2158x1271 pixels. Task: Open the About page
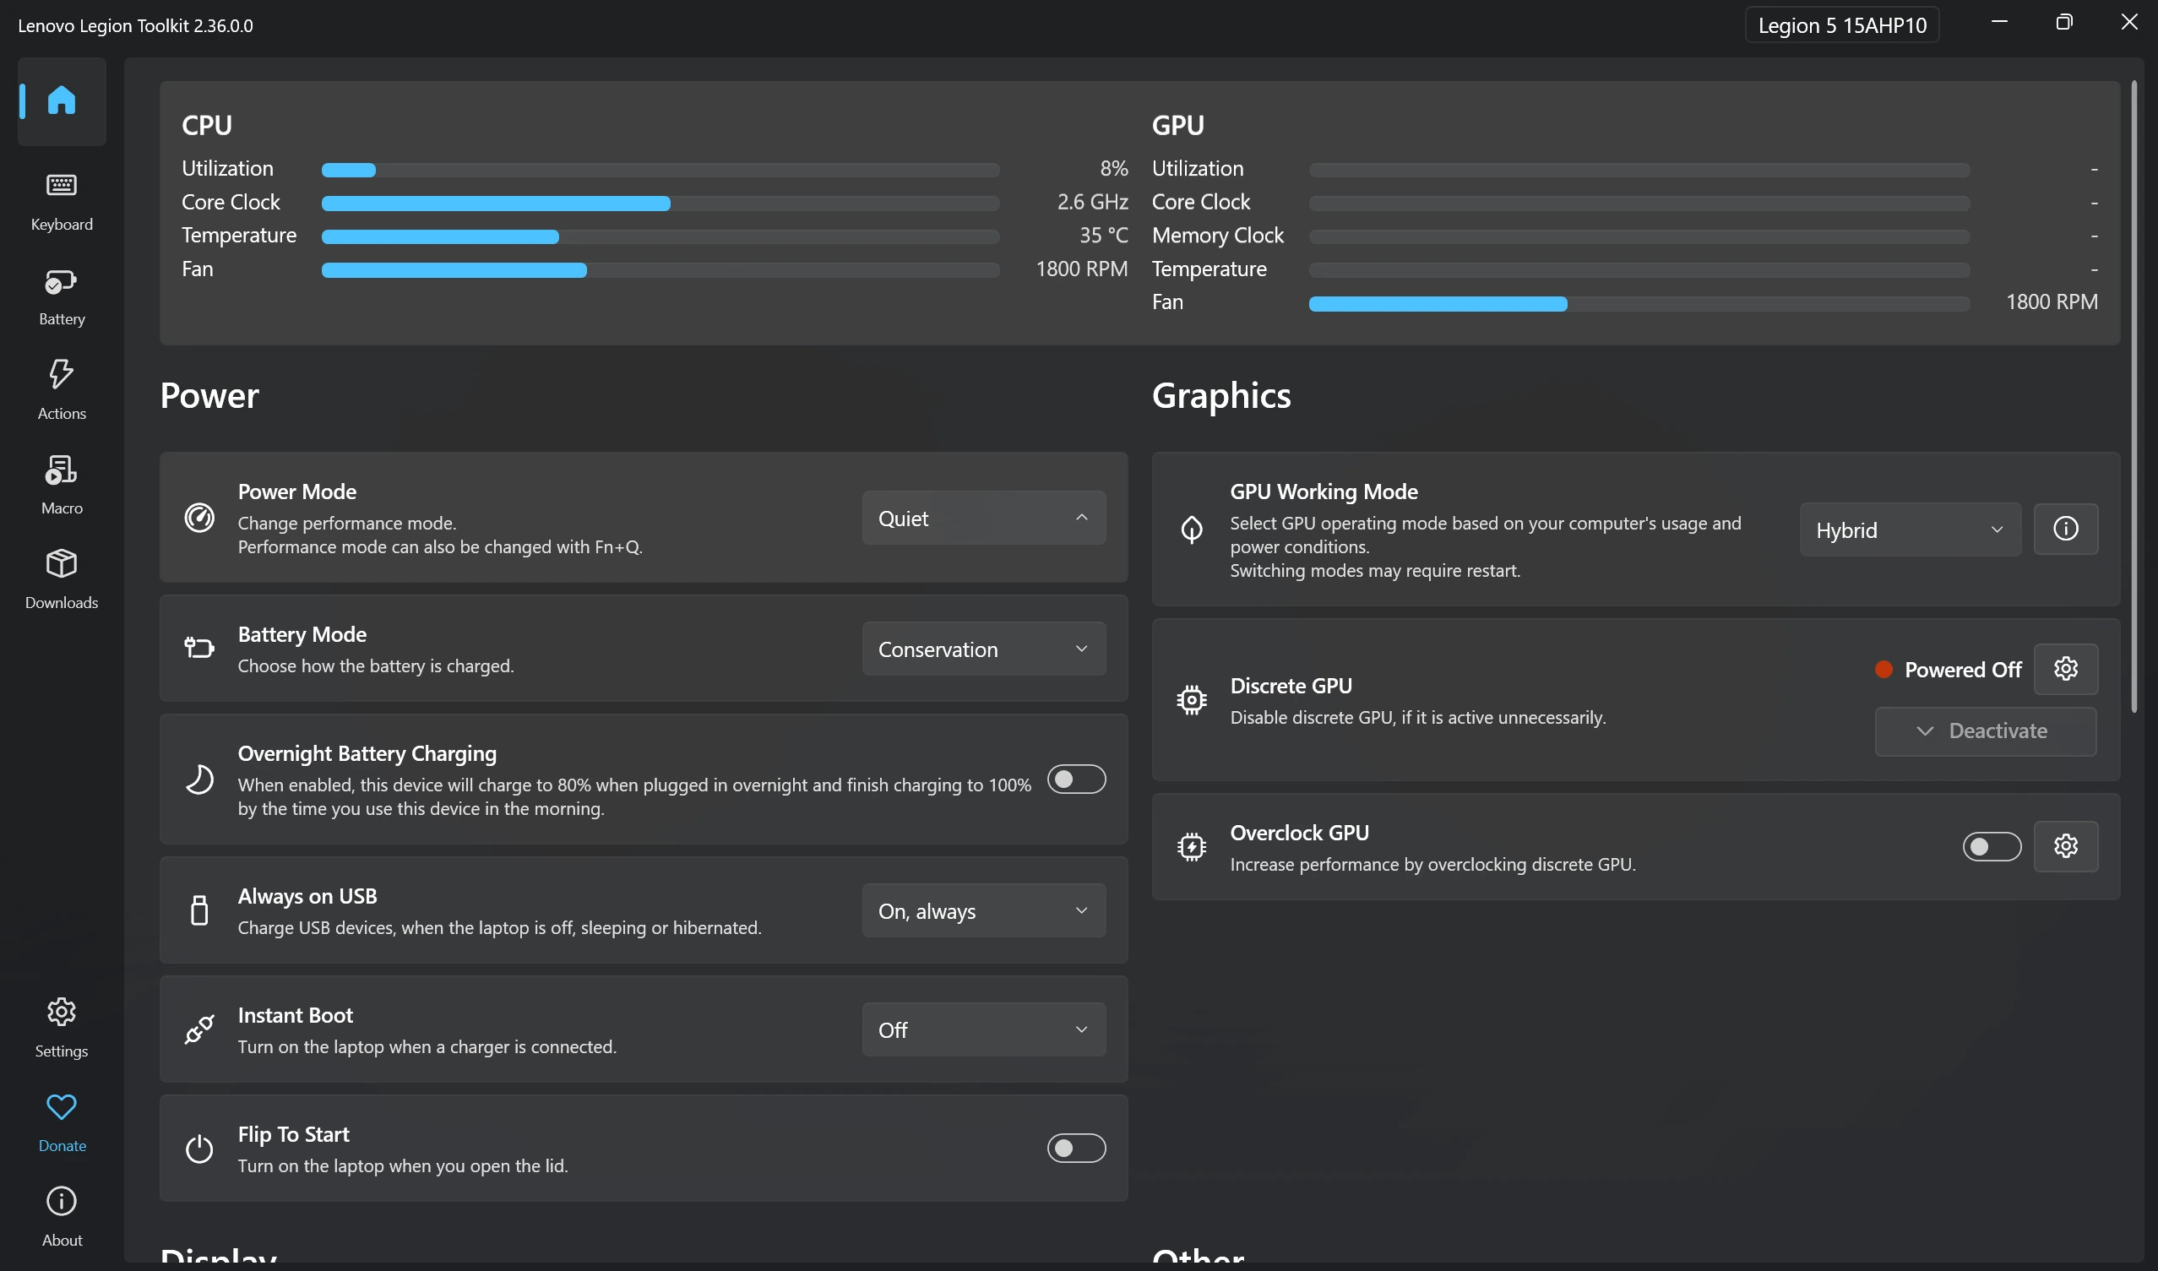[x=62, y=1217]
